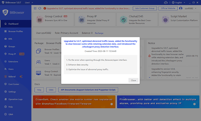Click Role: Primary Account text
The height and width of the screenshot is (121, 201).
point(66,33)
